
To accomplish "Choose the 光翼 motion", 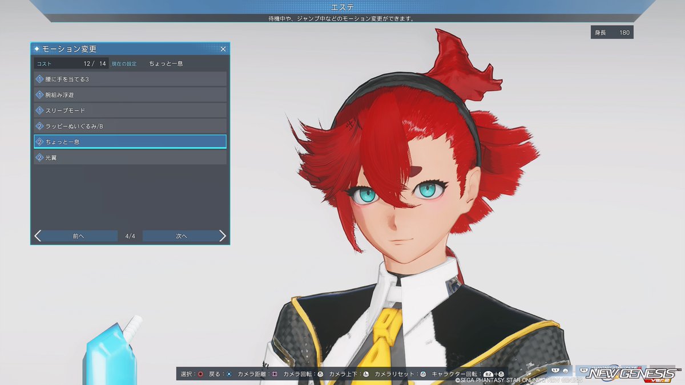I will [x=130, y=157].
